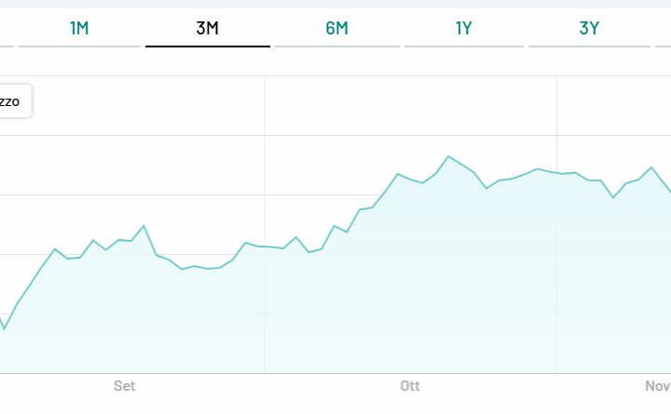The image size is (671, 414).
Task: Select the 1M time range tab
Action: pos(79,28)
